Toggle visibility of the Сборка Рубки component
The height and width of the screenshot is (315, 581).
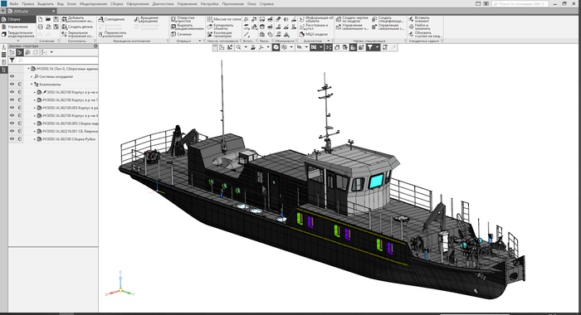pyautogui.click(x=12, y=138)
